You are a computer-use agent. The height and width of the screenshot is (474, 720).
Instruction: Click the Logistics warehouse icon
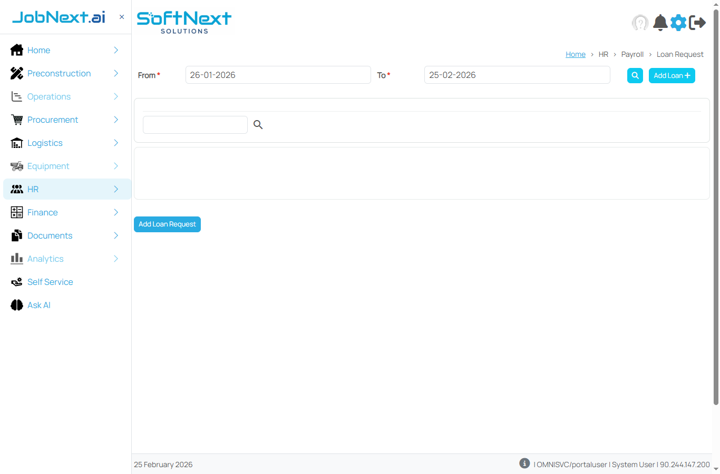pyautogui.click(x=16, y=143)
